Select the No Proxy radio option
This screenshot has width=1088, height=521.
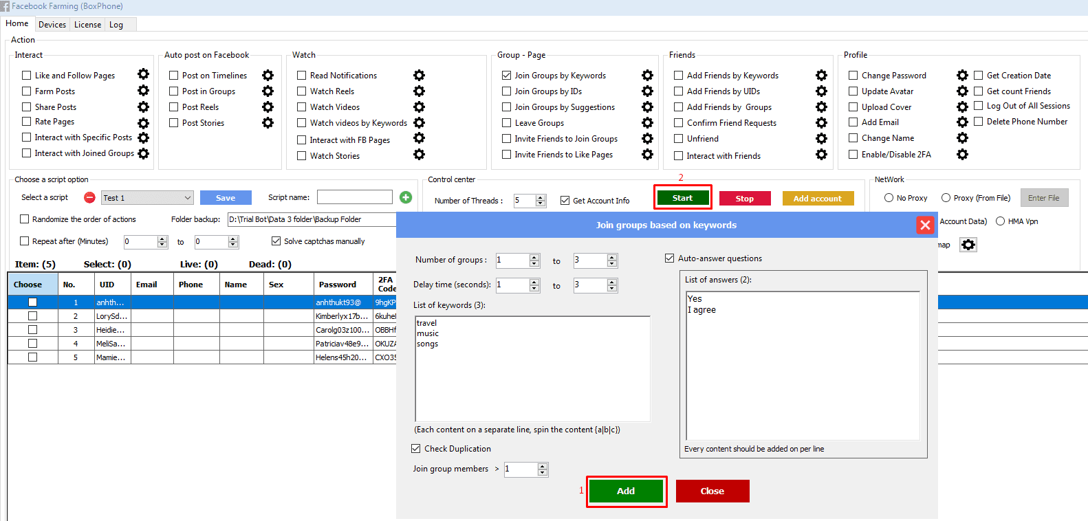pyautogui.click(x=889, y=197)
